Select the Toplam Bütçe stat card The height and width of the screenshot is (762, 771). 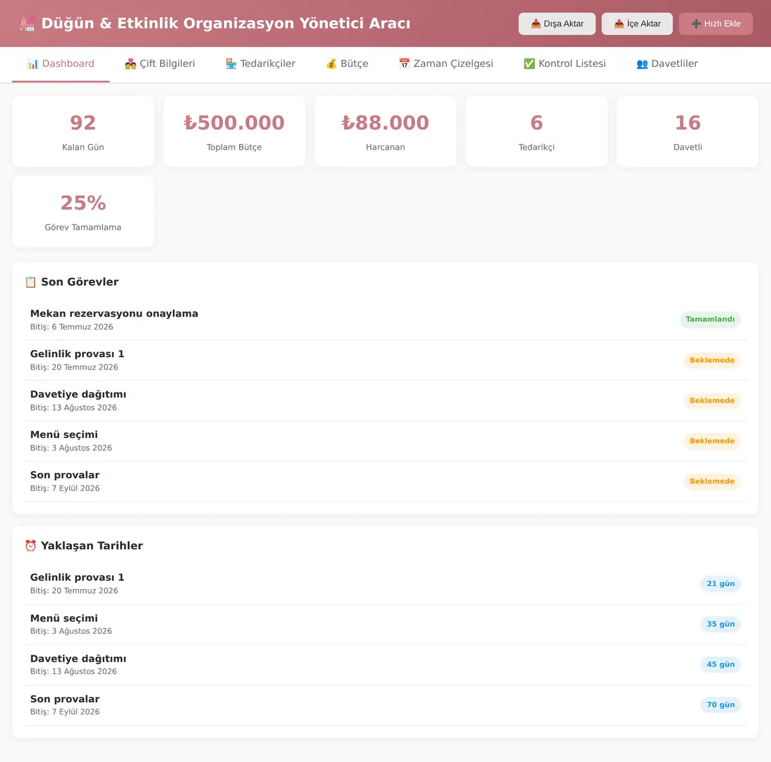[235, 132]
